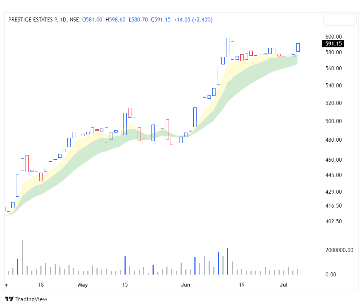363x307 pixels.
Task: Click the 600.00 price axis label
Action: pyautogui.click(x=334, y=36)
